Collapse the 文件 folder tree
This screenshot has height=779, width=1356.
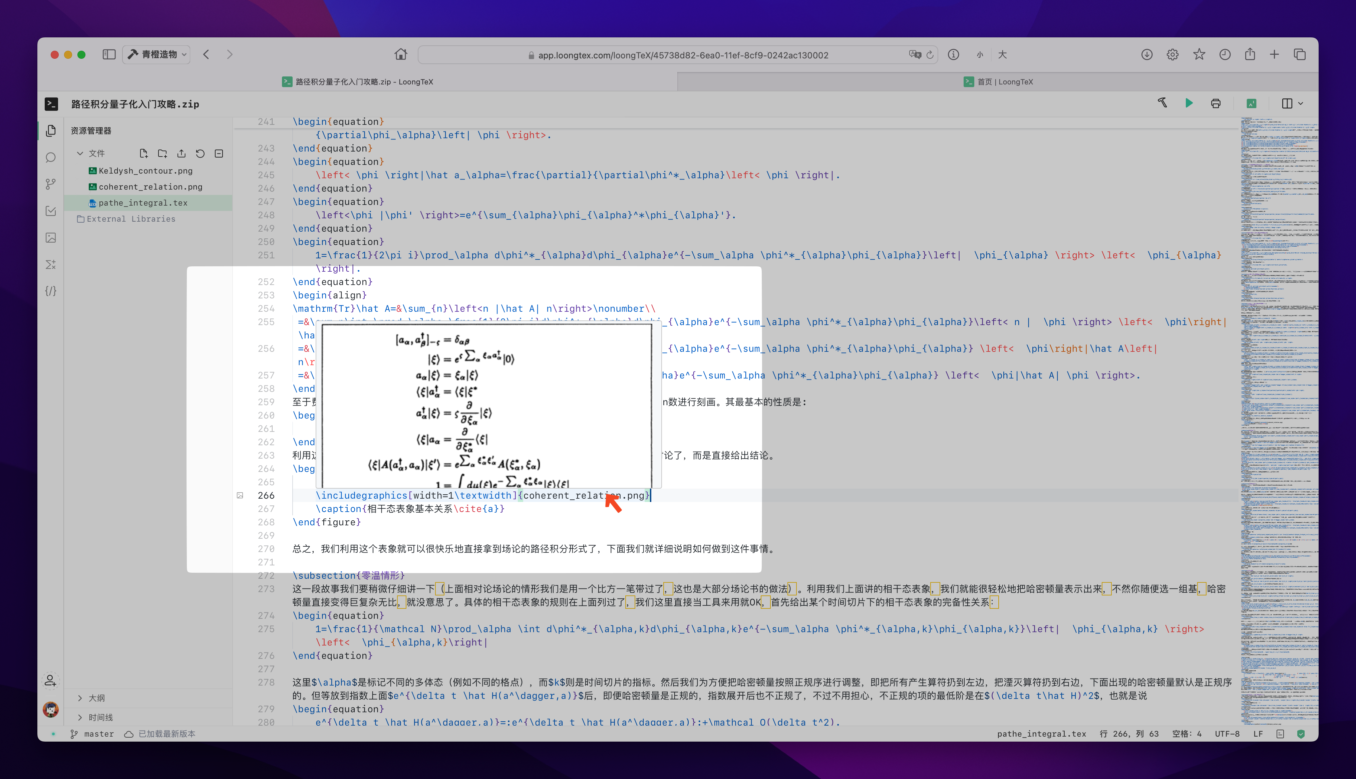(80, 154)
